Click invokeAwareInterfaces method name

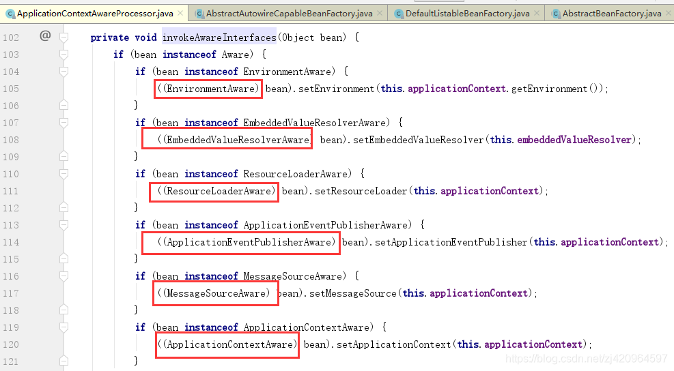tap(219, 38)
